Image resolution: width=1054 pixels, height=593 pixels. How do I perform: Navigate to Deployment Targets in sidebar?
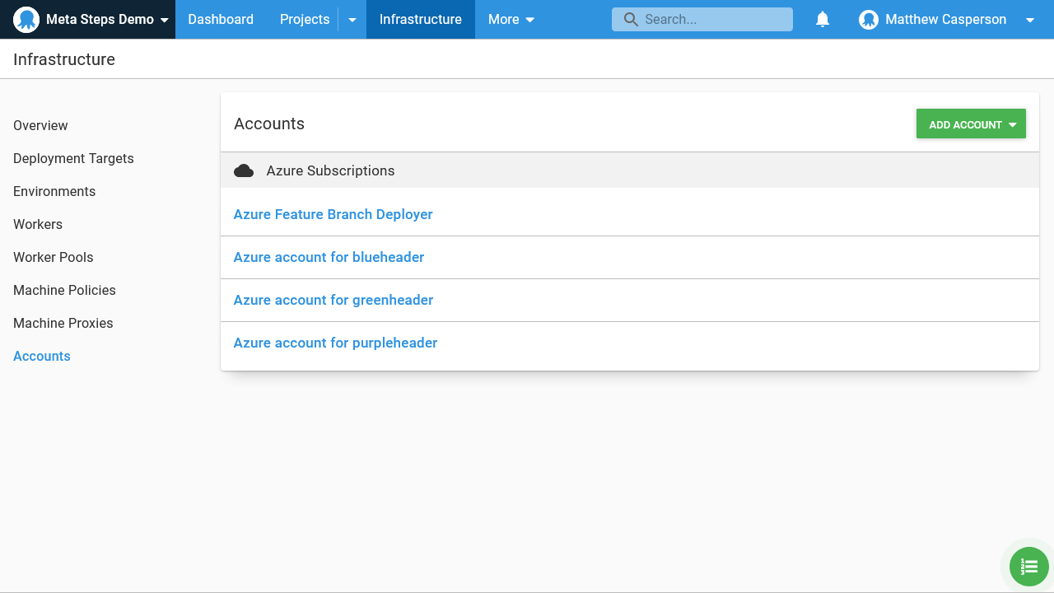click(73, 158)
